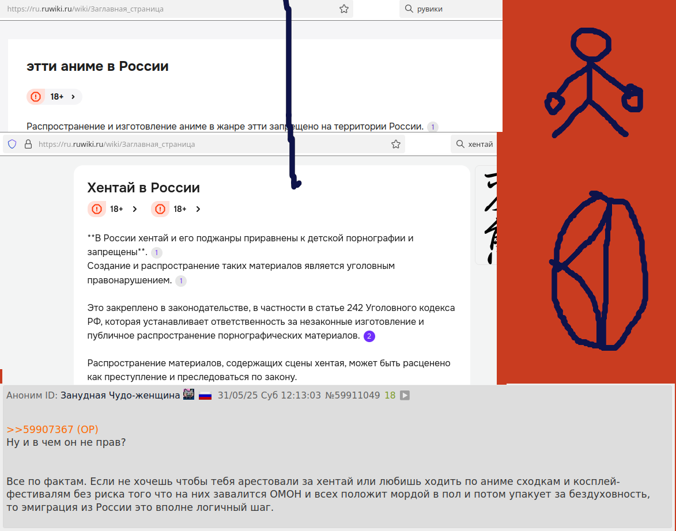This screenshot has width=676, height=531.
Task: Click the padlock site security icon
Action: click(28, 144)
